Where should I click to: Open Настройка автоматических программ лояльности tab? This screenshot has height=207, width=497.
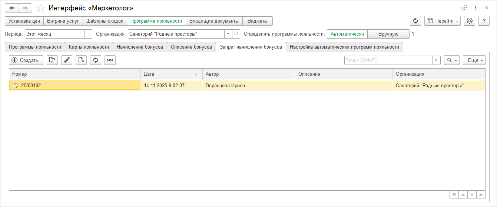(344, 47)
